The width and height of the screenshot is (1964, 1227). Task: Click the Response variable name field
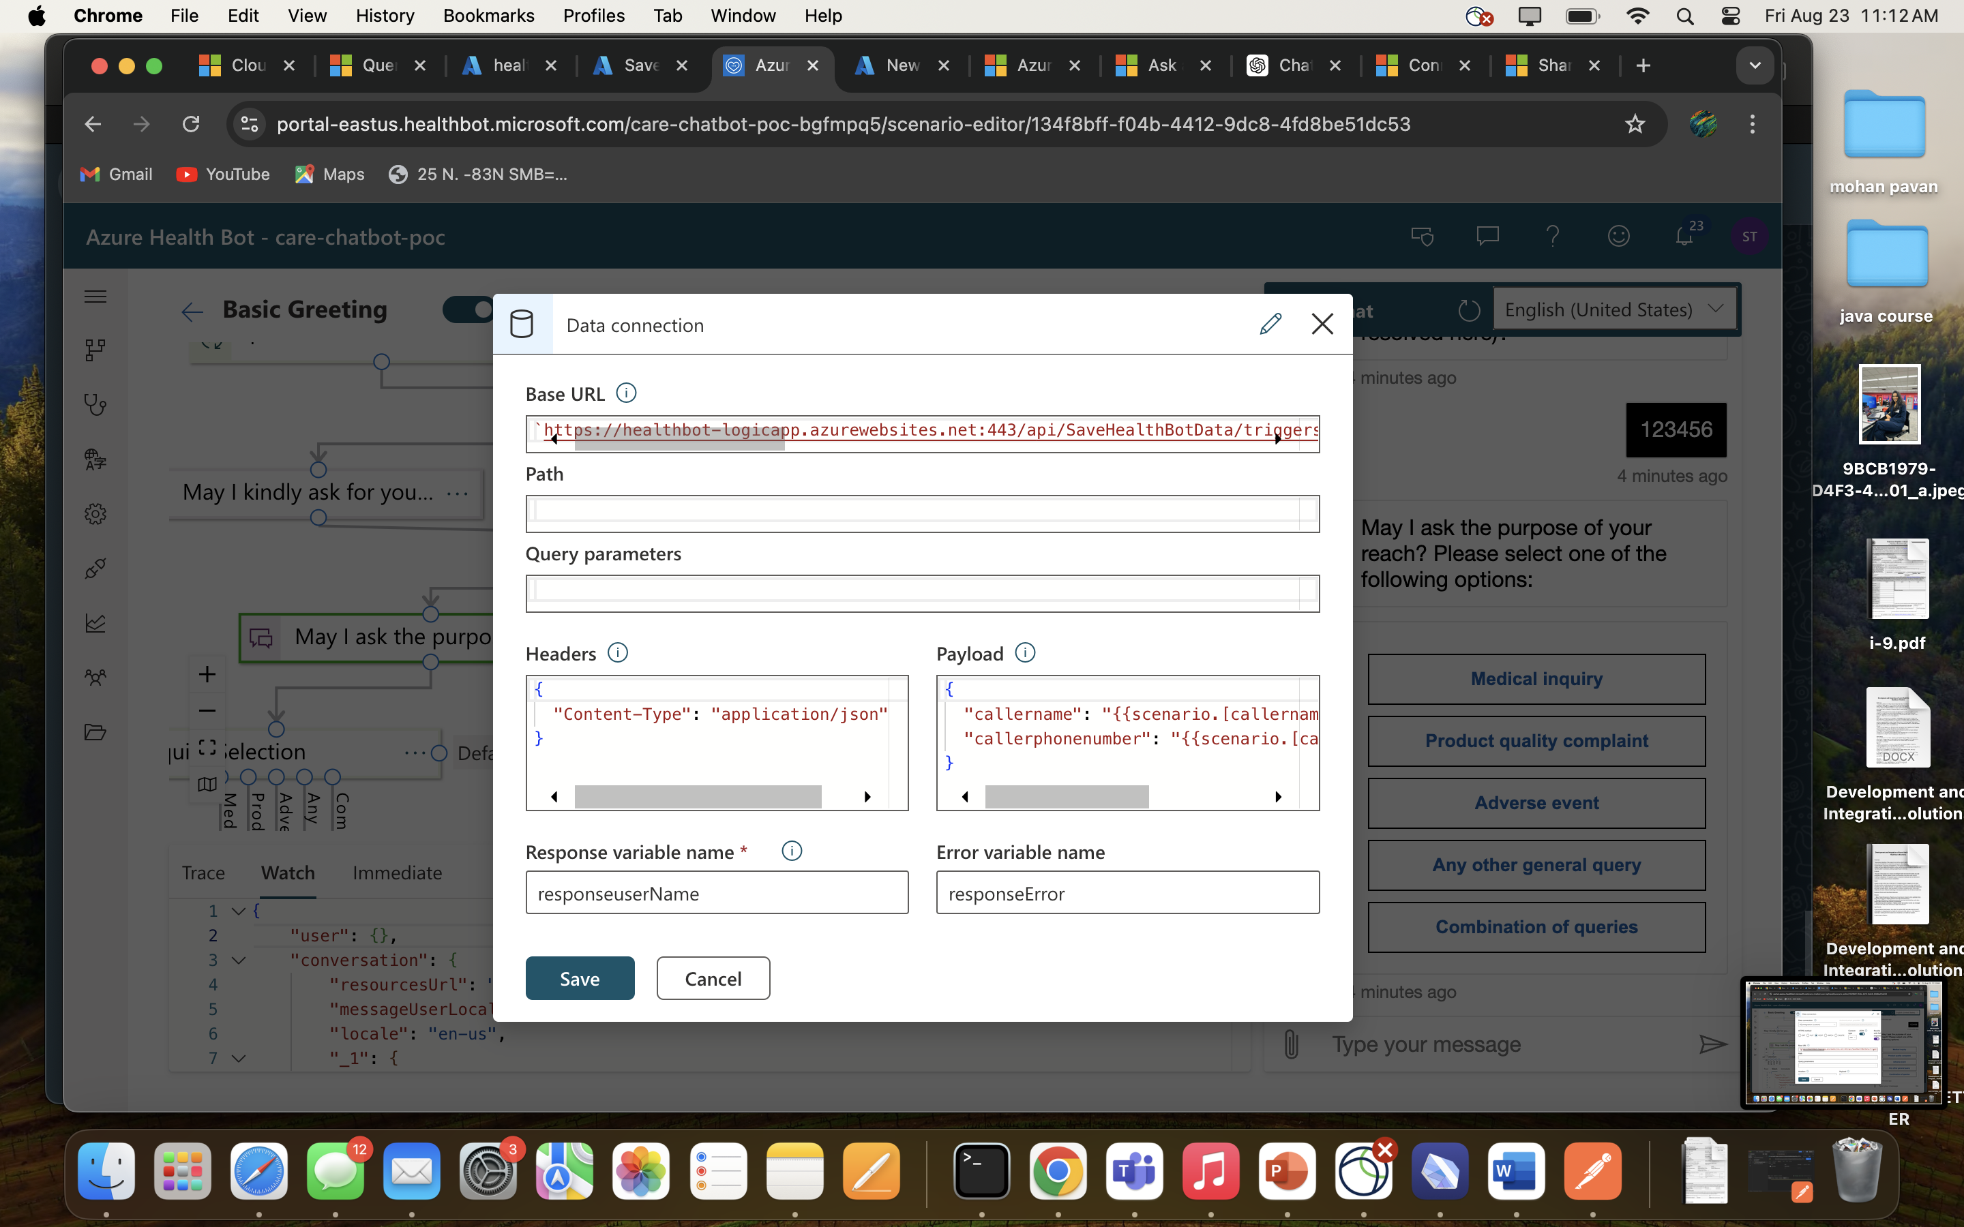717,893
